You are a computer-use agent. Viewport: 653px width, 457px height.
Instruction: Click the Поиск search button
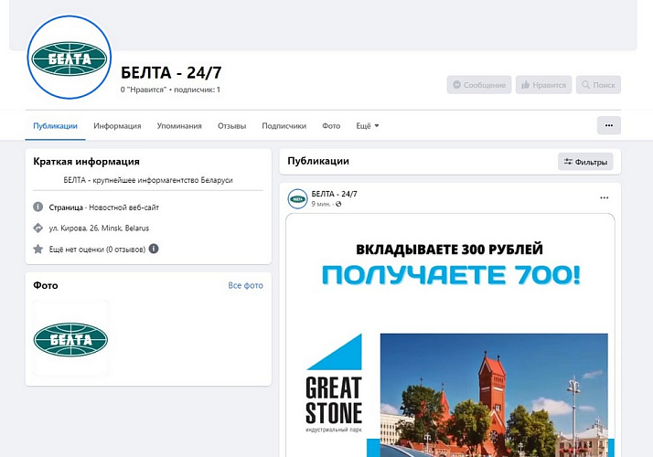click(598, 85)
